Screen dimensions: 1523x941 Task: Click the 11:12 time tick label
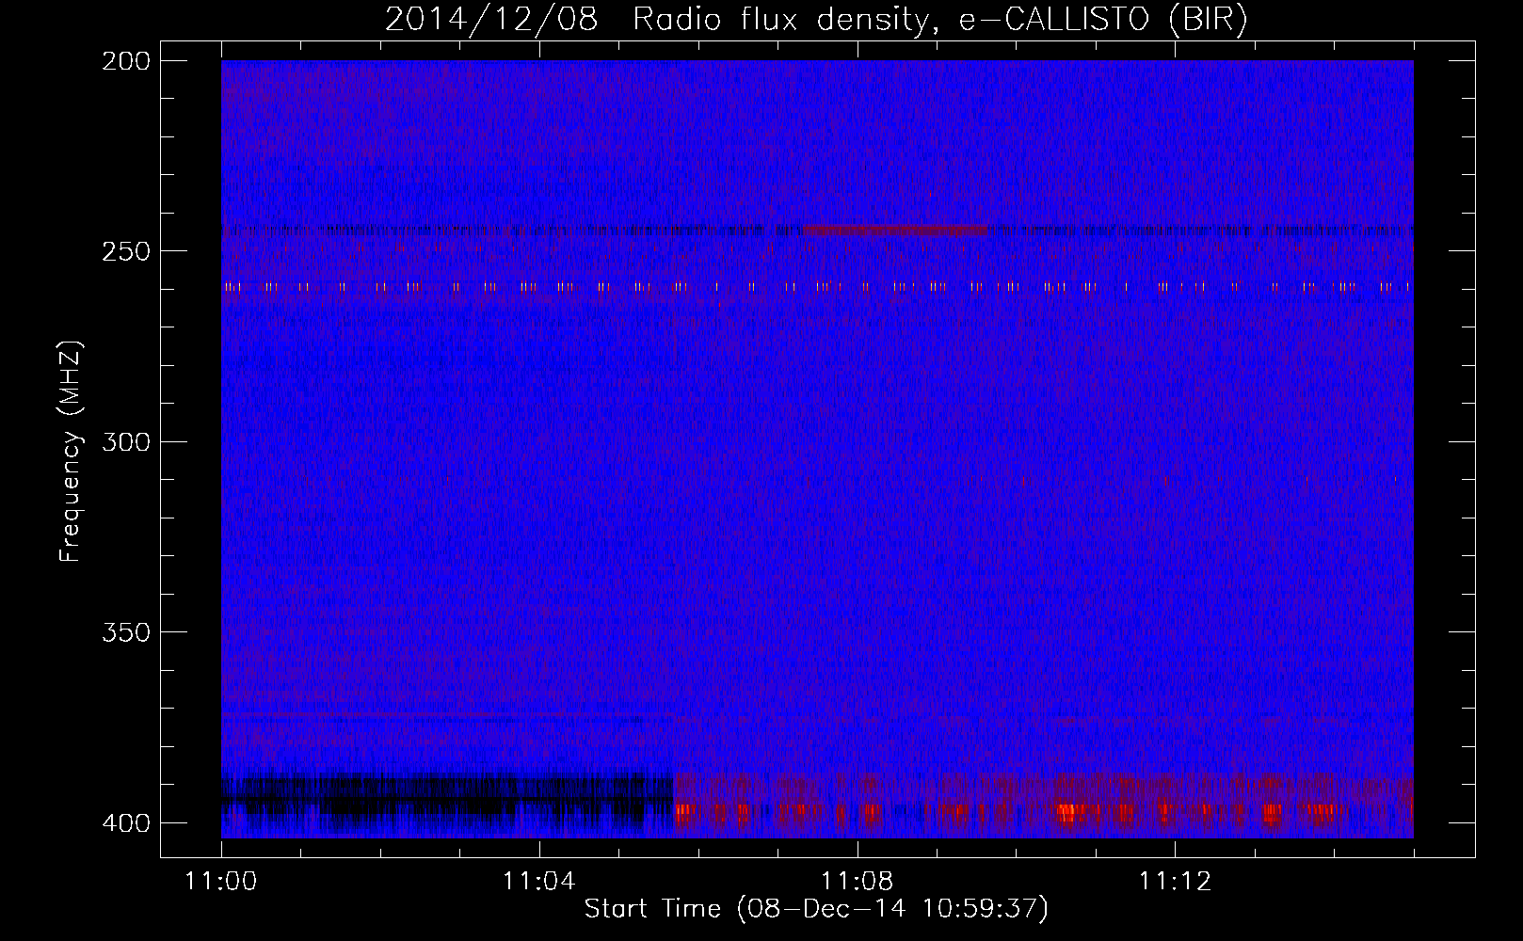(1175, 881)
